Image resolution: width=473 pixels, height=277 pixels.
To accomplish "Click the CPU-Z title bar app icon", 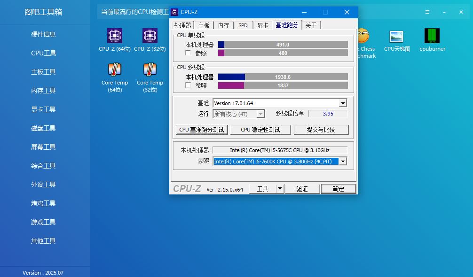I will (x=174, y=12).
